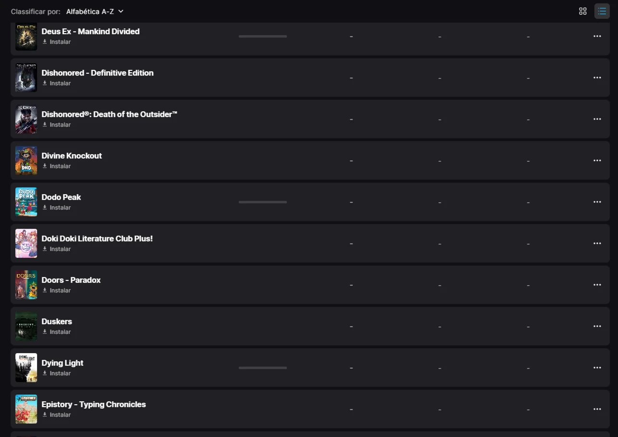Click the download icon under Duskers
618x437 pixels.
coord(45,332)
